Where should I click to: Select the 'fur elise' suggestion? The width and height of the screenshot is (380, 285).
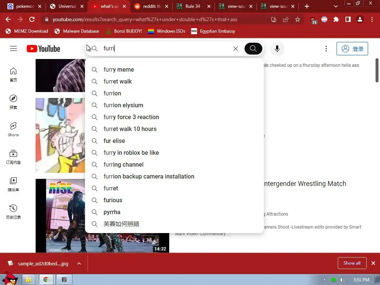[x=174, y=141]
